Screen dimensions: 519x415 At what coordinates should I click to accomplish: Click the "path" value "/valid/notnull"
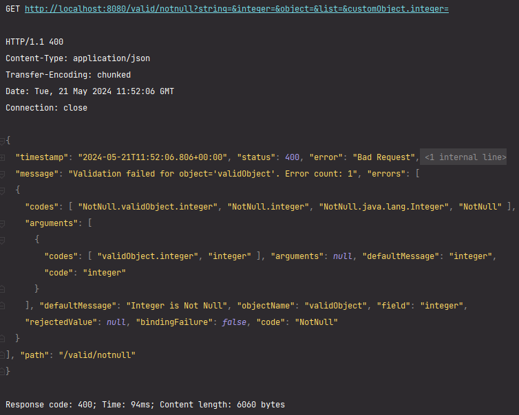pos(97,355)
